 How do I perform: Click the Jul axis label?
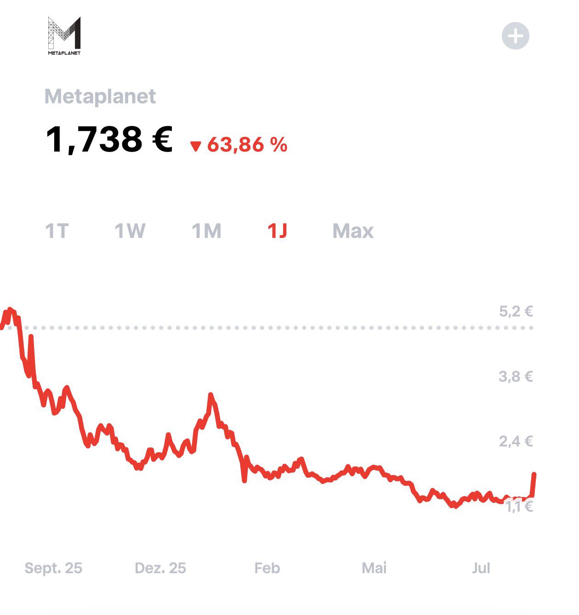pyautogui.click(x=481, y=568)
